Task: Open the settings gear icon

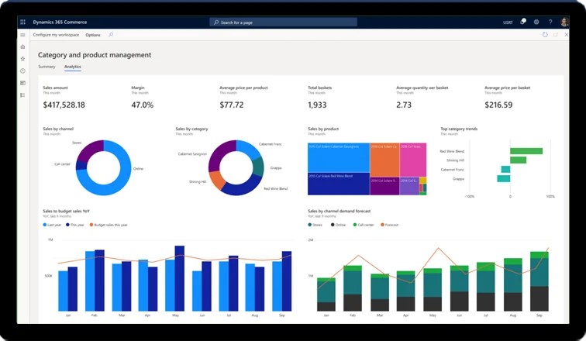Action: (536, 22)
